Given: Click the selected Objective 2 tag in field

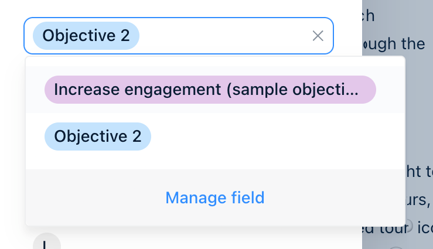Looking at the screenshot, I should click(x=86, y=36).
